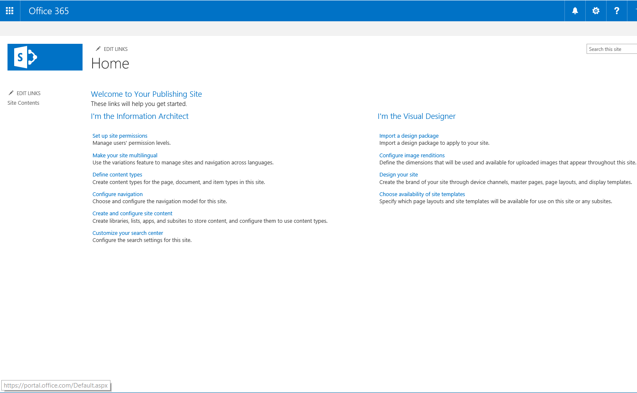This screenshot has width=637, height=393.
Task: Click the text 'These links will help you get started.'
Action: coord(139,104)
